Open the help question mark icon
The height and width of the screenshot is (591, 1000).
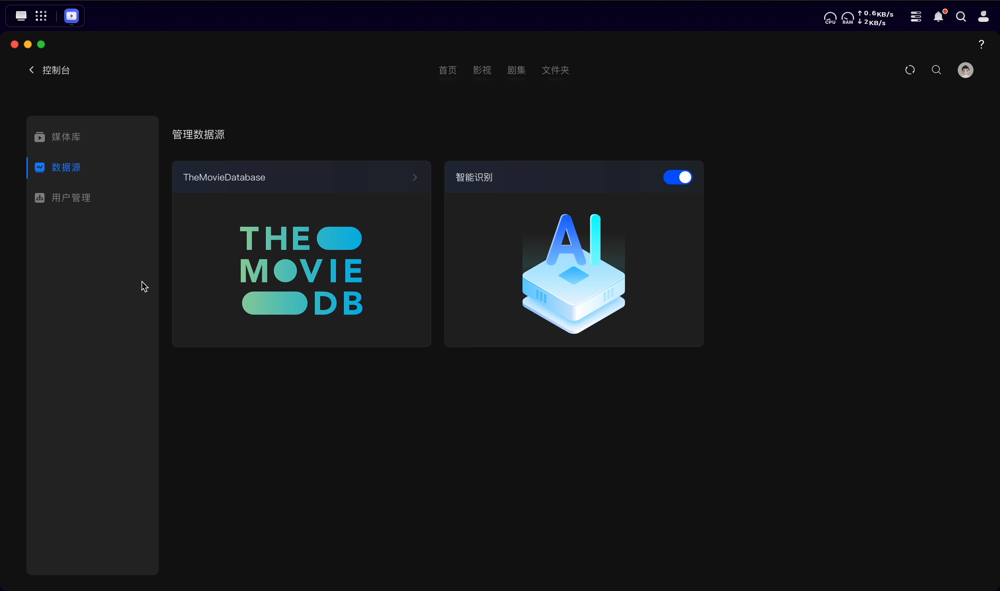981,44
